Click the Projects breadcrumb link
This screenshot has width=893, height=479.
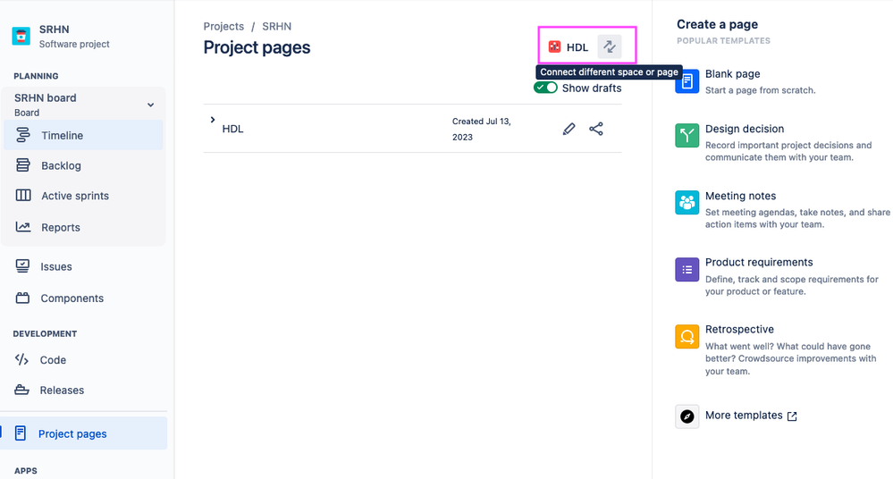(x=223, y=26)
